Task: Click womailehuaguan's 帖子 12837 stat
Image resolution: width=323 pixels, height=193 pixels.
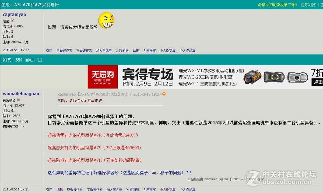Action: click(x=12, y=116)
